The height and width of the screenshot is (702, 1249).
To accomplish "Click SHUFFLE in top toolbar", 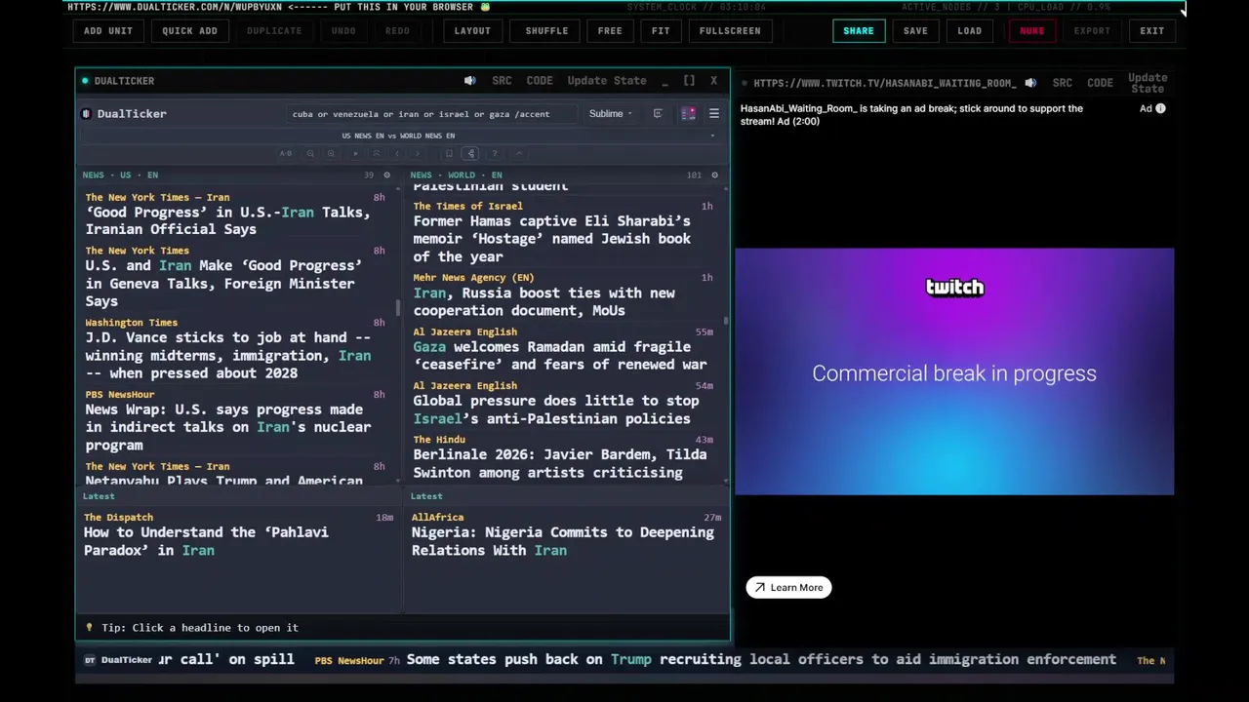I will pyautogui.click(x=546, y=30).
